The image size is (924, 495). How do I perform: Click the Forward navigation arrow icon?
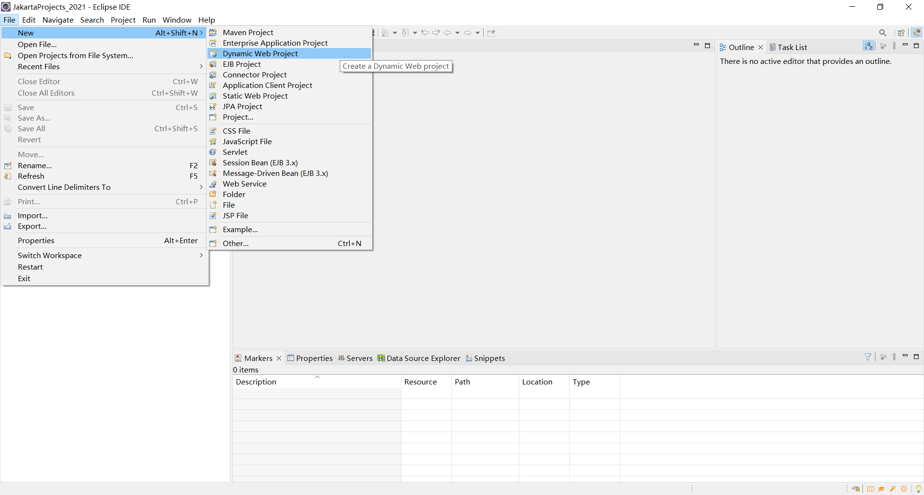[468, 33]
